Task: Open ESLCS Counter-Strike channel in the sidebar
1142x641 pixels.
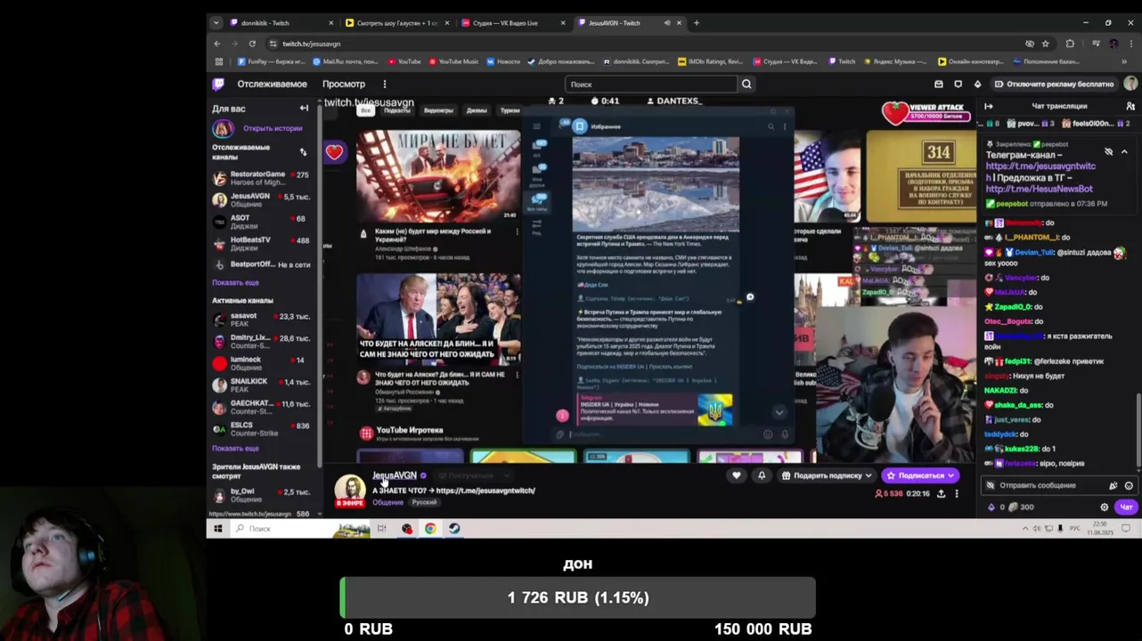Action: point(261,429)
